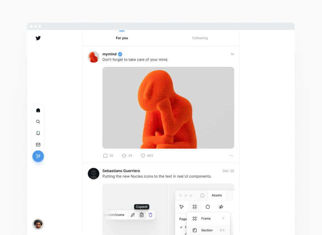Click mymind verified badge
The width and height of the screenshot is (322, 235).
tap(120, 54)
